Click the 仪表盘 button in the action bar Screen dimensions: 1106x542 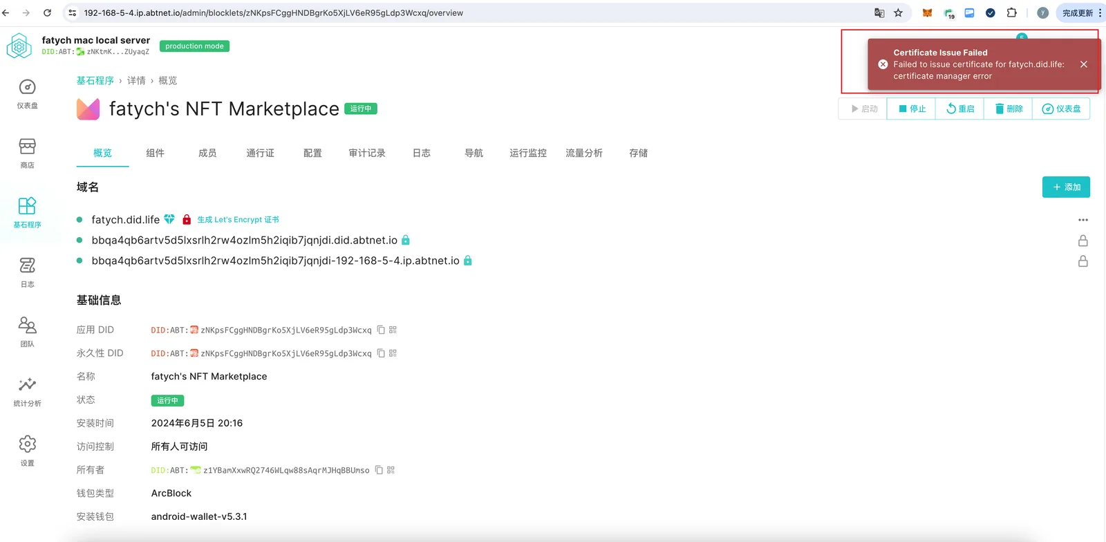(1061, 109)
